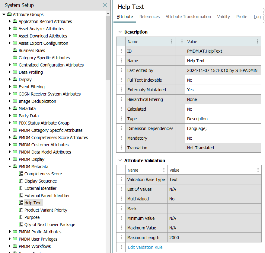The width and height of the screenshot is (265, 253).
Task: Switch to the References tab
Action: tap(149, 17)
